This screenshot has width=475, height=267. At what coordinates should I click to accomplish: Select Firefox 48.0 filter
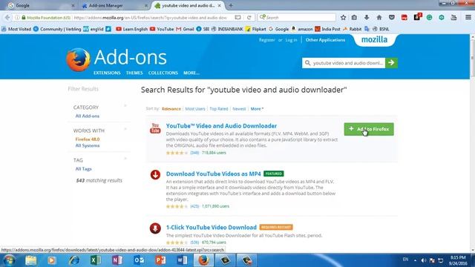(x=88, y=139)
